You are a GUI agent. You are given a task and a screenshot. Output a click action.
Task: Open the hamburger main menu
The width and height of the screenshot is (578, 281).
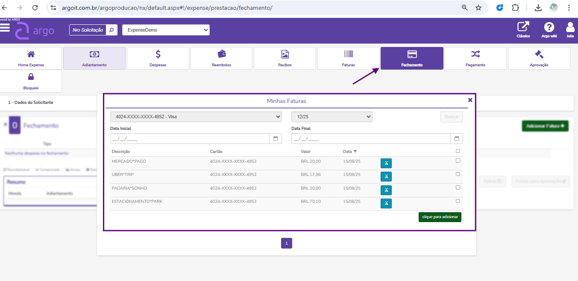(5, 28)
